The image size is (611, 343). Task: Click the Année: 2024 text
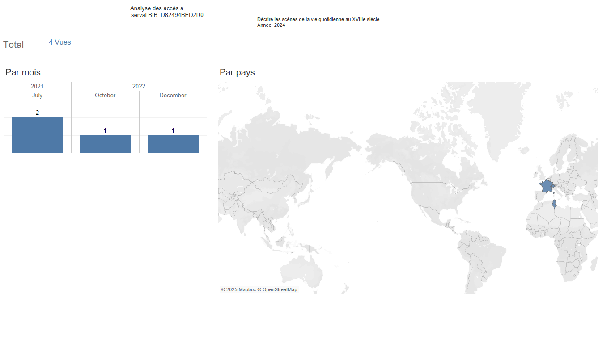pos(271,25)
